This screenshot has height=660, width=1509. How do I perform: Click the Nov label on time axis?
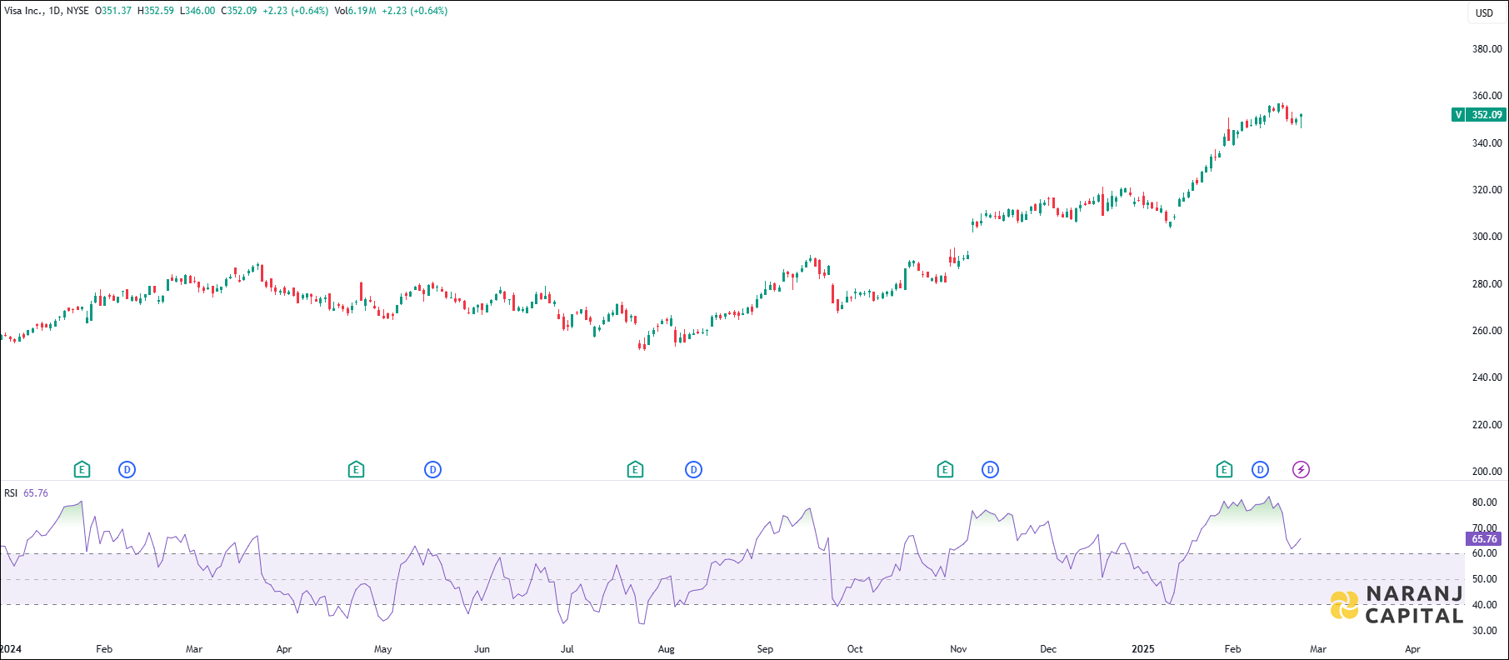[x=958, y=649]
